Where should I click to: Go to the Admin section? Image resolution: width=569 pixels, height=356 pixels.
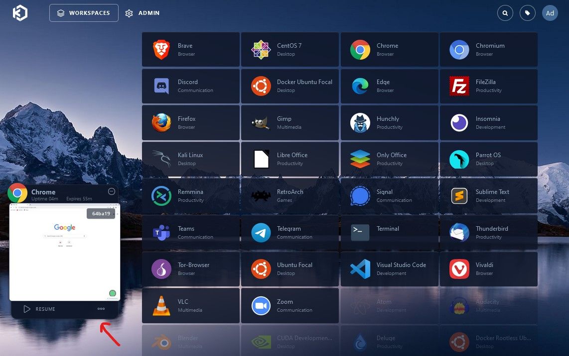(142, 13)
